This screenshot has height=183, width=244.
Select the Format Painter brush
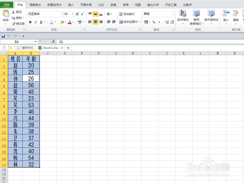click(18, 24)
